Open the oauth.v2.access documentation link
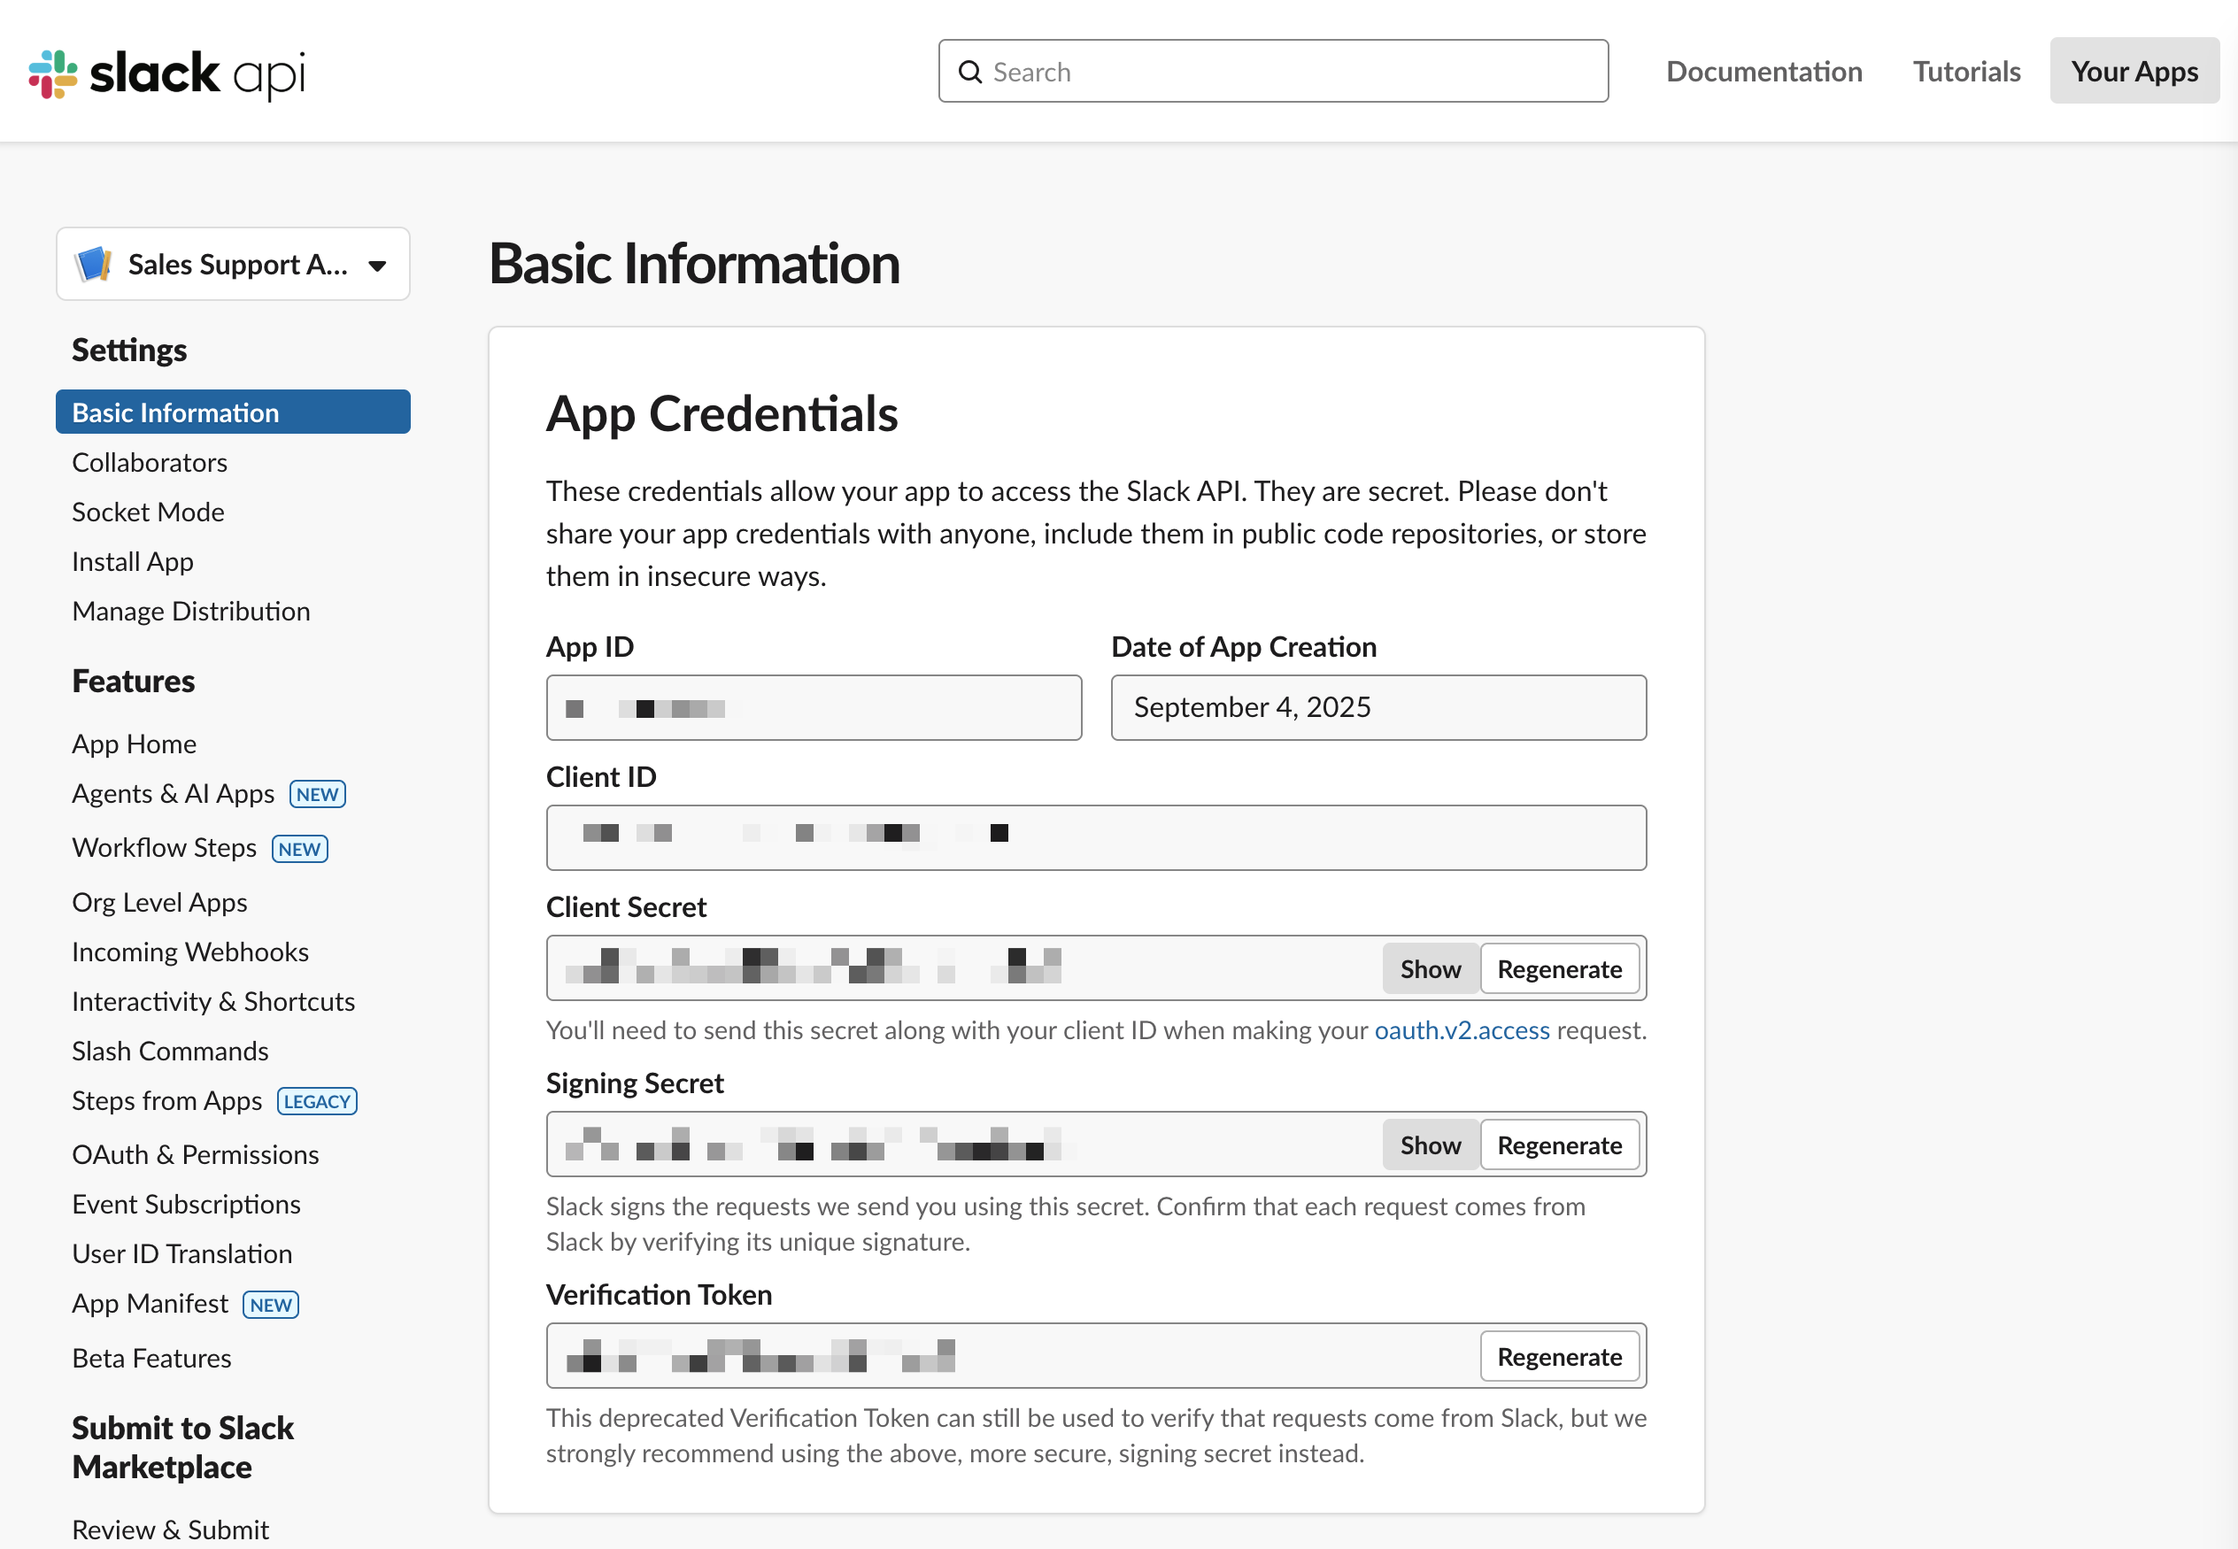This screenshot has height=1549, width=2238. click(x=1461, y=1029)
